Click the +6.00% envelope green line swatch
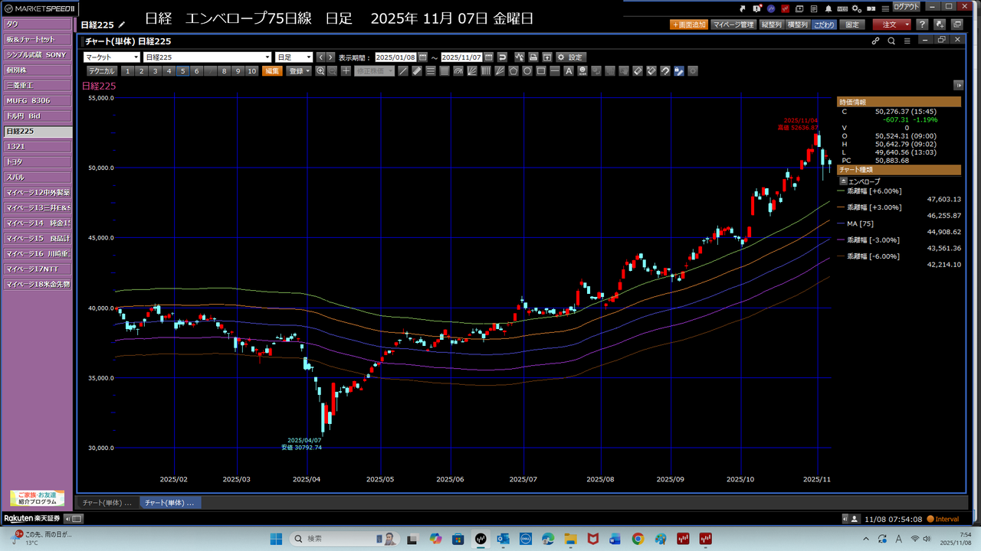 tap(842, 191)
